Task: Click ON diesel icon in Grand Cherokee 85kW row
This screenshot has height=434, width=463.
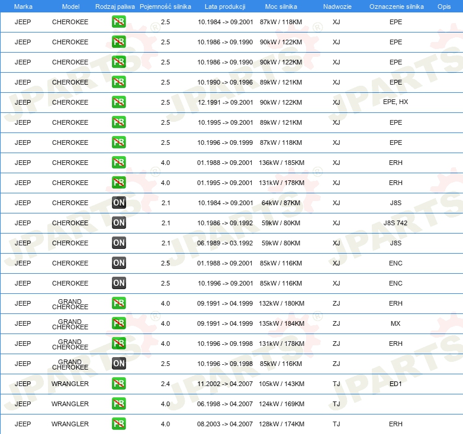Action: 118,363
